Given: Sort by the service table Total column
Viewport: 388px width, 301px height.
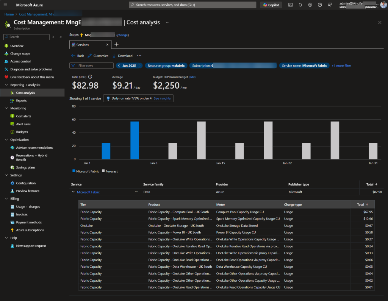Looking at the screenshot, I should click(371, 184).
